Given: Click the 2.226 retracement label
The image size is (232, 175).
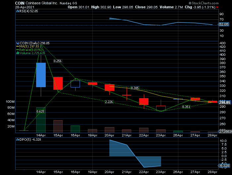Looking at the screenshot, I should [109, 102].
